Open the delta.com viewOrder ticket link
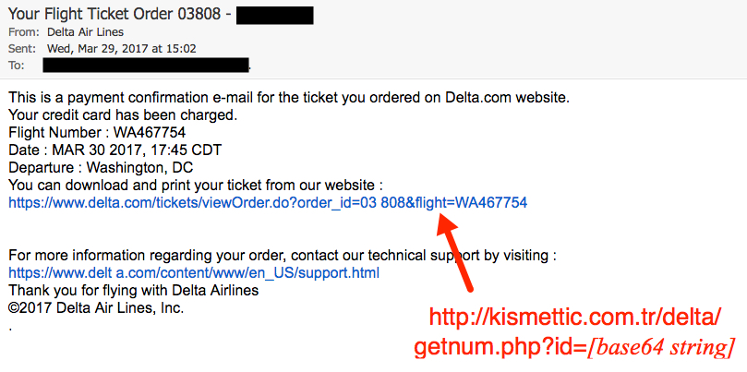 click(268, 203)
